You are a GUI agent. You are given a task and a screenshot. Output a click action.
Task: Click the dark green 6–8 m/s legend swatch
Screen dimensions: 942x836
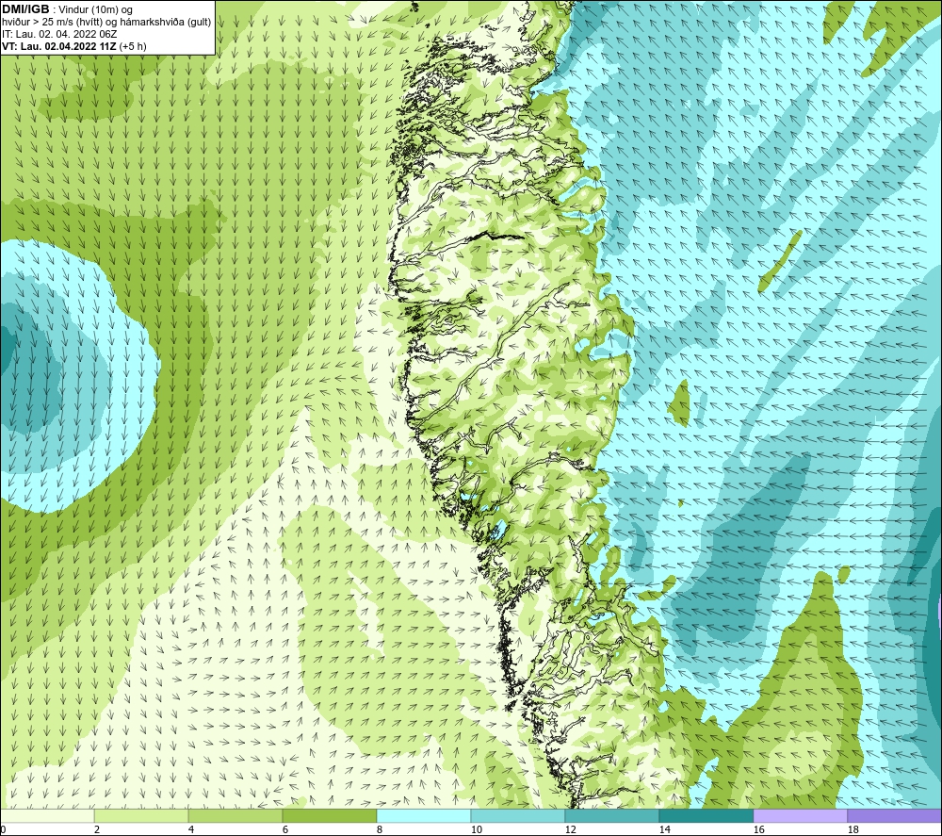coord(330,816)
